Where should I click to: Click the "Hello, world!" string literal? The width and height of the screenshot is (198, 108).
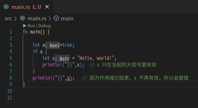click(x=96, y=58)
